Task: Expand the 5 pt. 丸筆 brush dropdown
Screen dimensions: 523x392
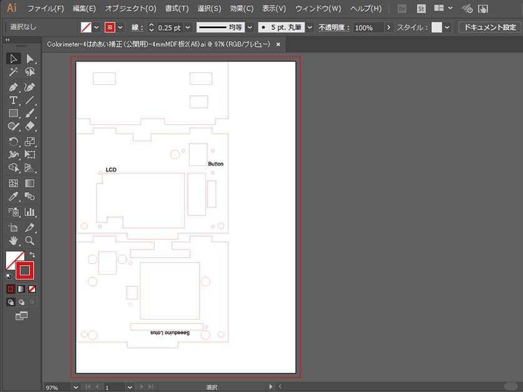Action: [310, 28]
